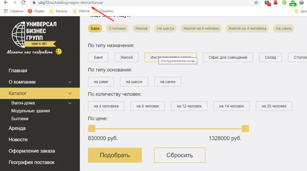Open Оформление заказа in the sidebar

32,151
